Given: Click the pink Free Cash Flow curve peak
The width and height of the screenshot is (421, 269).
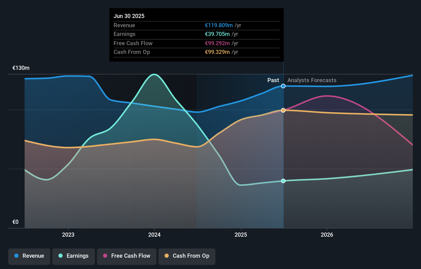Looking at the screenshot, I should tap(326, 96).
